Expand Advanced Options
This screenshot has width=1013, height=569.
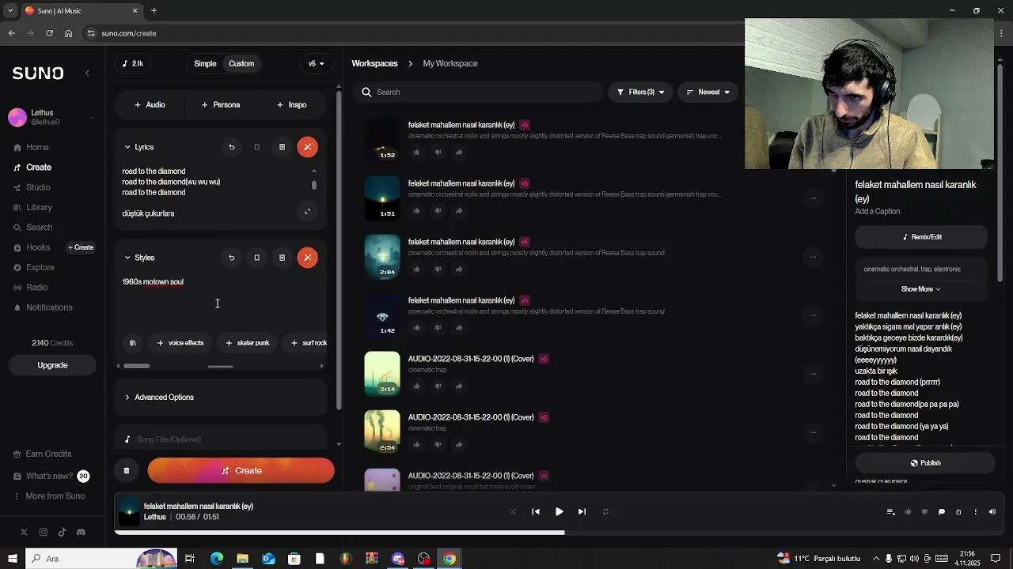221,397
